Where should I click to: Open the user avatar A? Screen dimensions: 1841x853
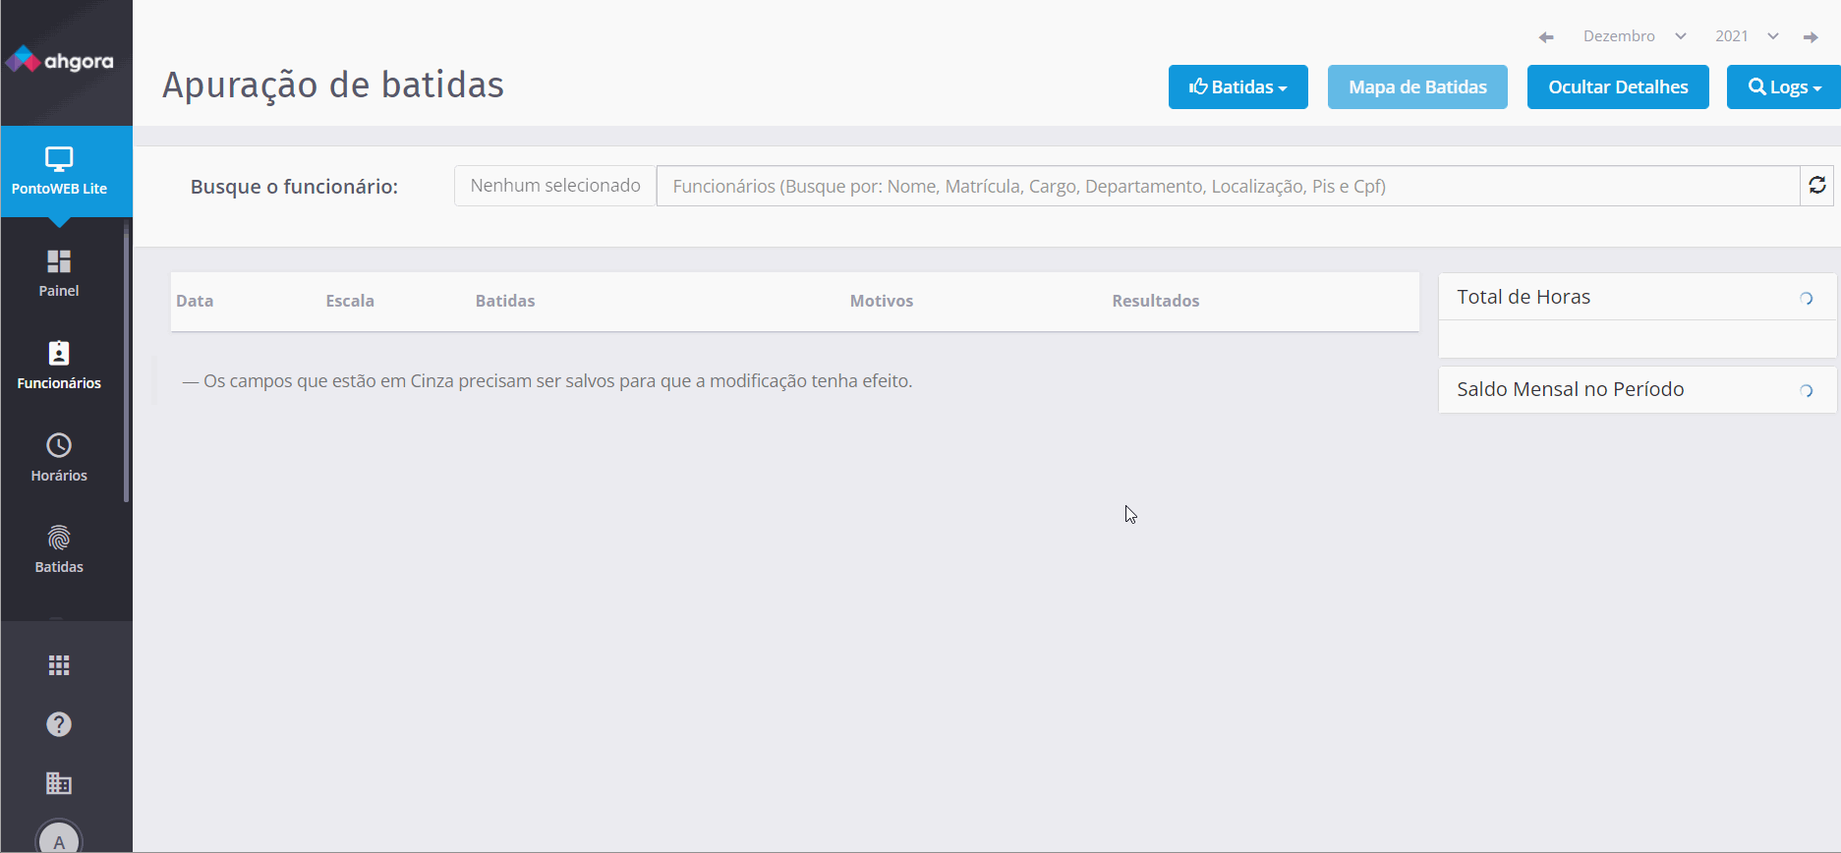[59, 840]
